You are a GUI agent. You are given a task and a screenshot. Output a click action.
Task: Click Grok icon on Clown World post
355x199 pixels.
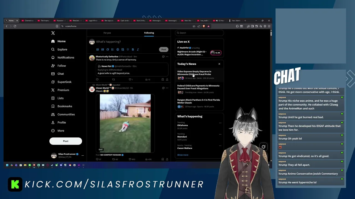(163, 88)
